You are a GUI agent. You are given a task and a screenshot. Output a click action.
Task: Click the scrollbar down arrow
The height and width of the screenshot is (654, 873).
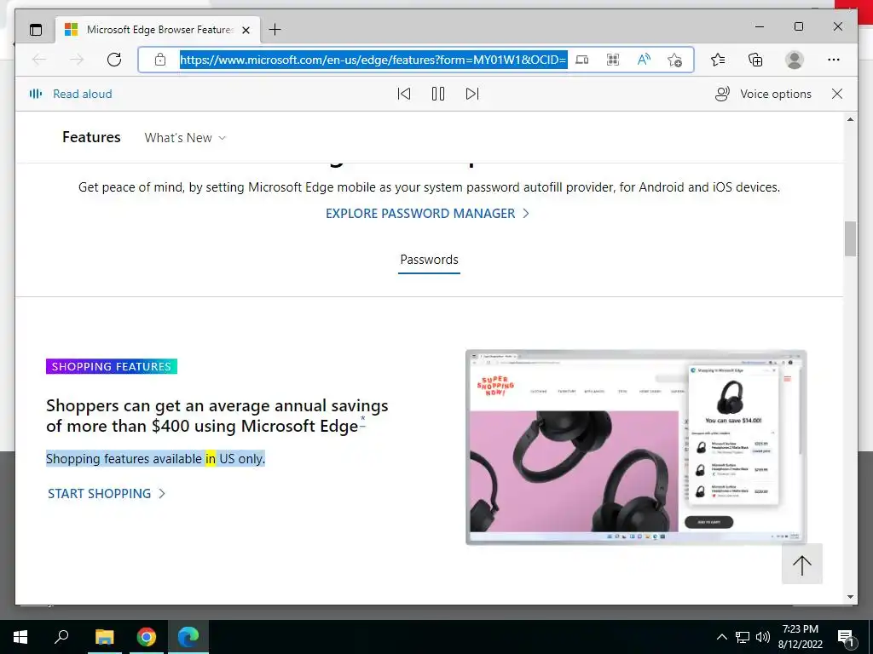[x=850, y=597]
